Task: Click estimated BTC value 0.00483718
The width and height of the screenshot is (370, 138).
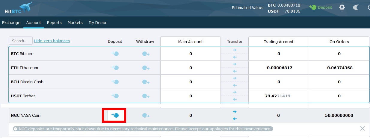Action: (289, 5)
